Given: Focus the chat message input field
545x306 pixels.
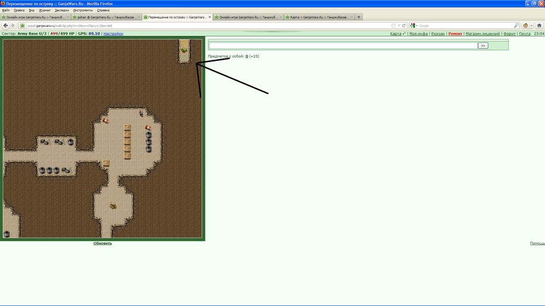Looking at the screenshot, I should [343, 46].
